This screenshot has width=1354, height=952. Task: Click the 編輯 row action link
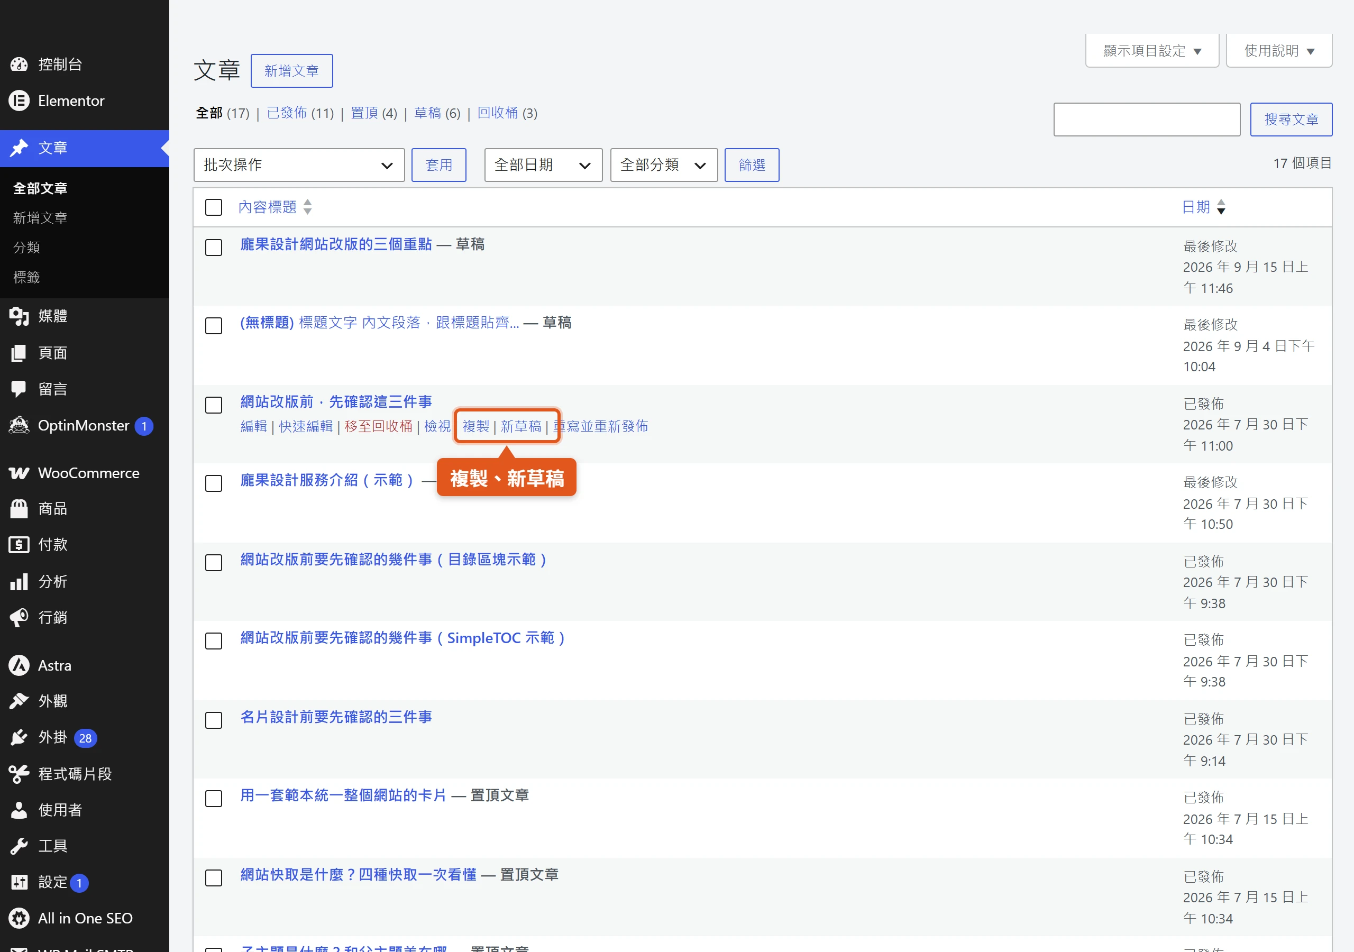(x=253, y=426)
